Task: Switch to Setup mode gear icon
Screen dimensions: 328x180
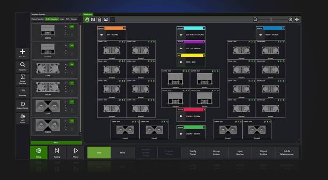Action: click(39, 151)
